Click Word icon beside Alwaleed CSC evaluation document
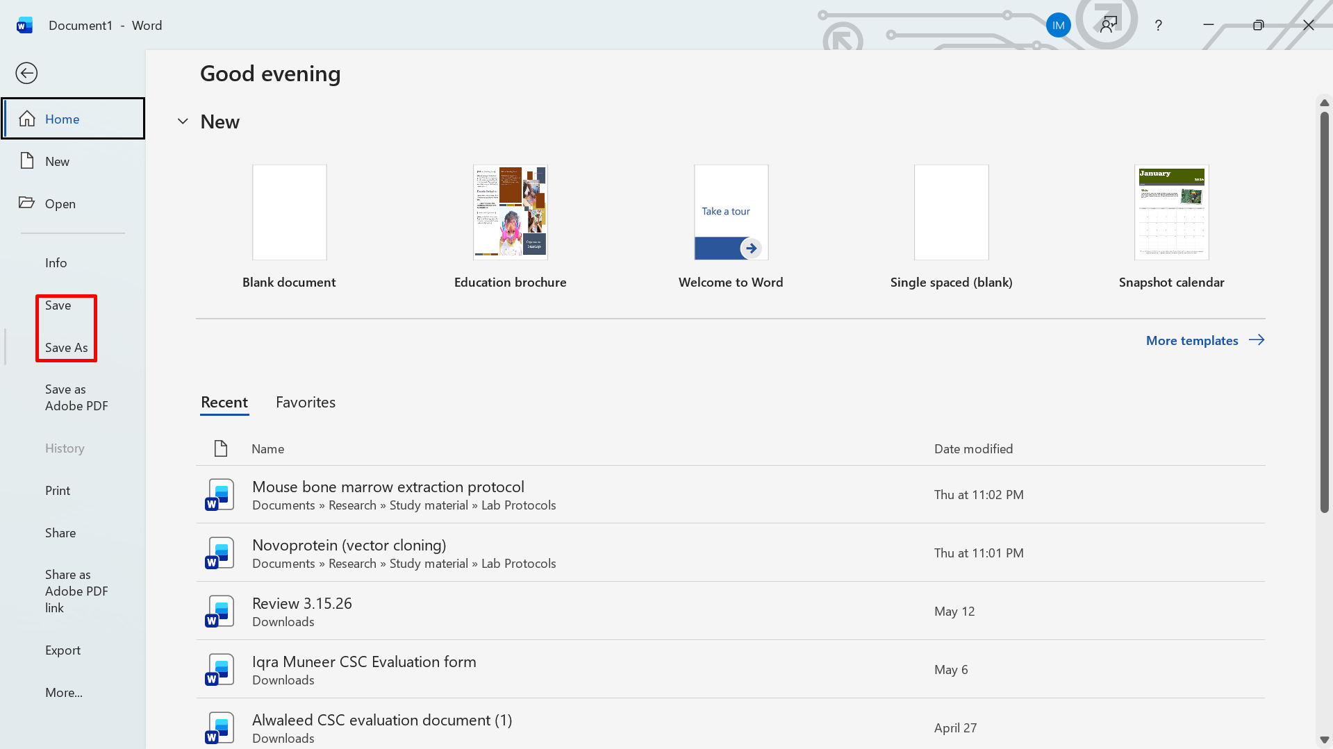 [220, 727]
